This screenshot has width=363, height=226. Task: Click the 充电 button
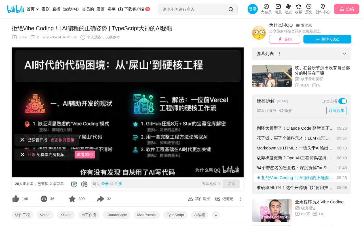284,39
